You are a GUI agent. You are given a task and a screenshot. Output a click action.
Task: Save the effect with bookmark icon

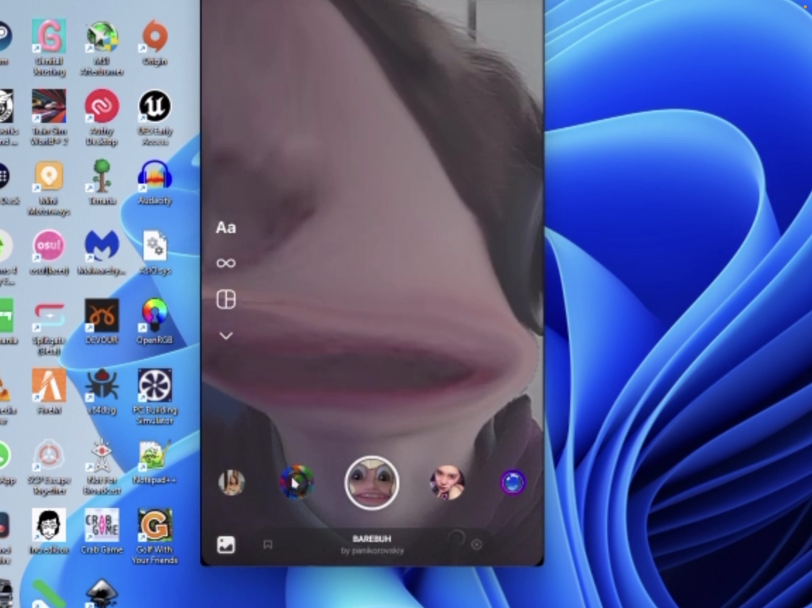pyautogui.click(x=268, y=544)
